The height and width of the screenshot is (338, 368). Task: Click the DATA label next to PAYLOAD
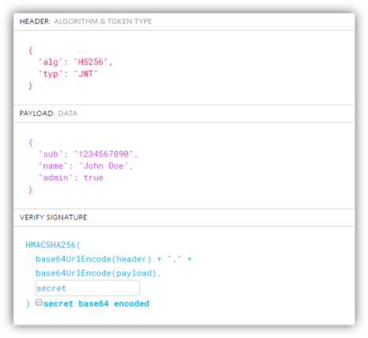coord(68,114)
